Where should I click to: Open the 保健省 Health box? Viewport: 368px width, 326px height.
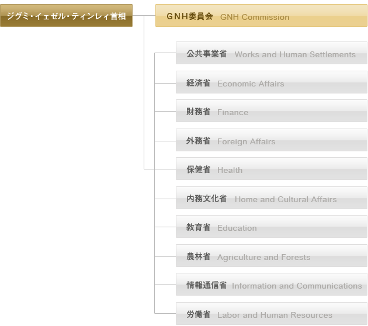[272, 169]
